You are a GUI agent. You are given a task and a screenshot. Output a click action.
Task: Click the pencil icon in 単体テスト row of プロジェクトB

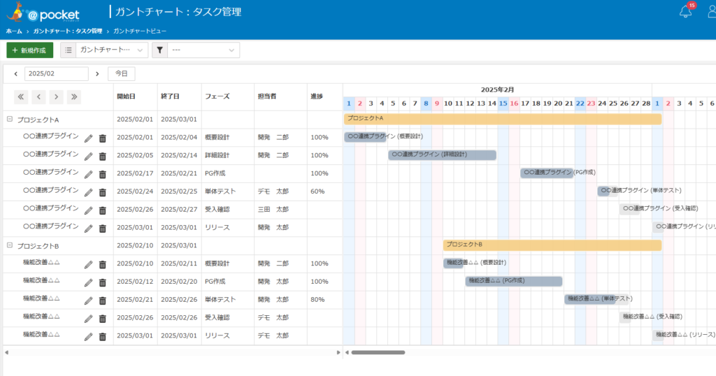click(88, 301)
